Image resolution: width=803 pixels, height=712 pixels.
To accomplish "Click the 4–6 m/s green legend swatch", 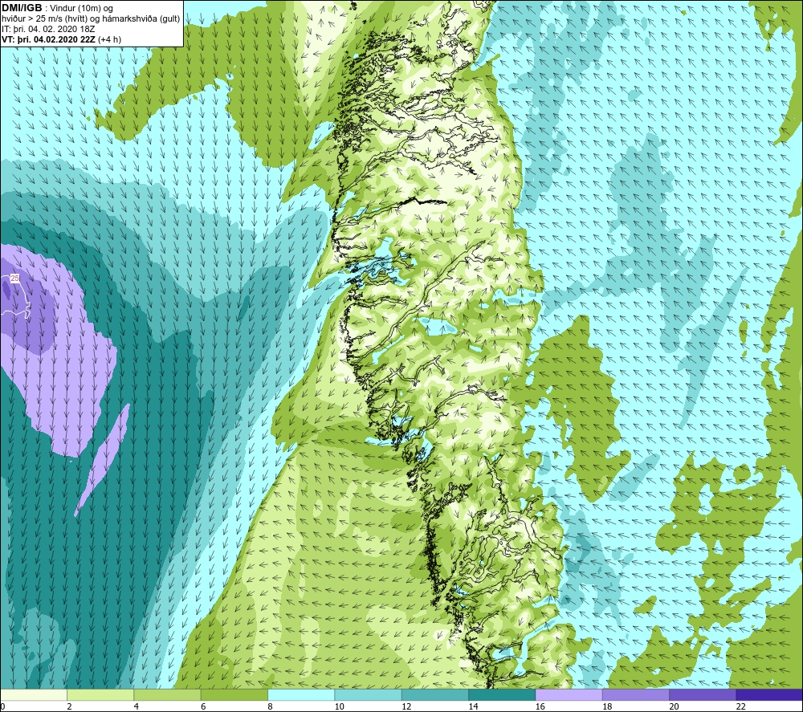I will point(168,694).
